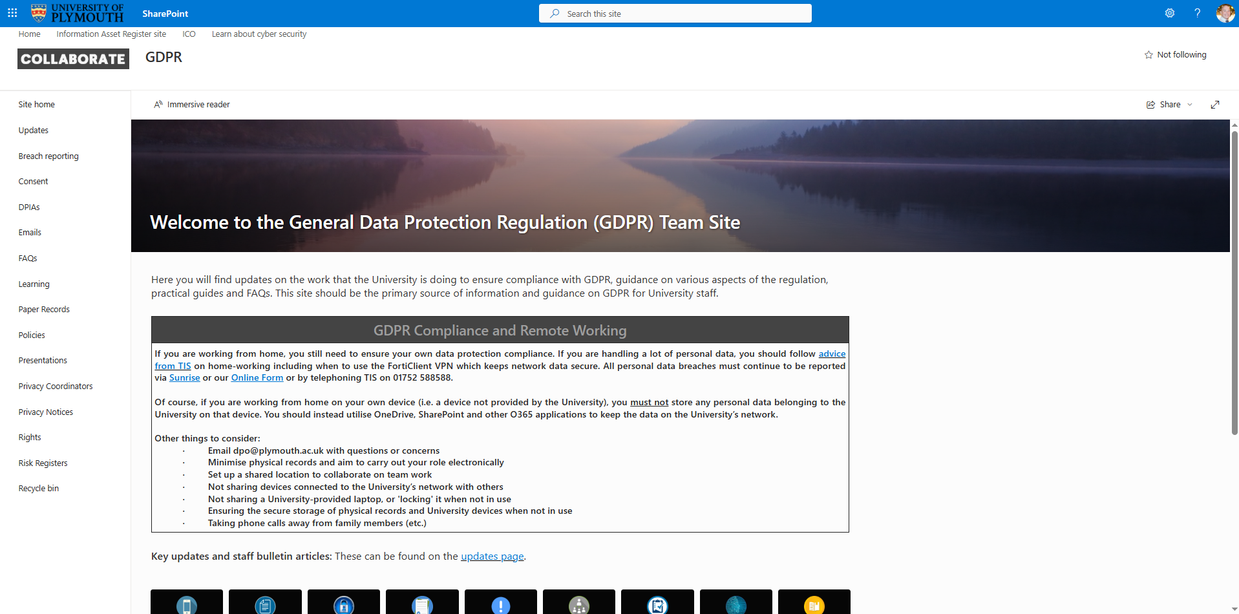Viewport: 1239px width, 614px height.
Task: Click the scrollbar down arrow
Action: [1234, 609]
